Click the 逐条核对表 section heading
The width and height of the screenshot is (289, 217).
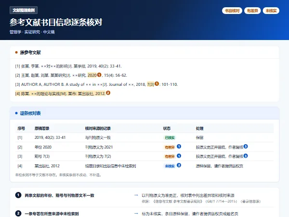tap(30, 113)
